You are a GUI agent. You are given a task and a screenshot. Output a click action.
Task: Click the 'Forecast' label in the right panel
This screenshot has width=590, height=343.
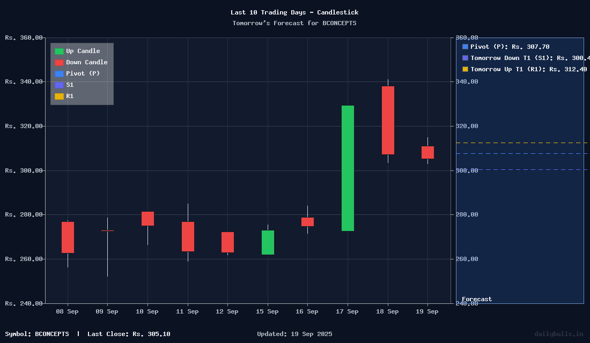[477, 299]
